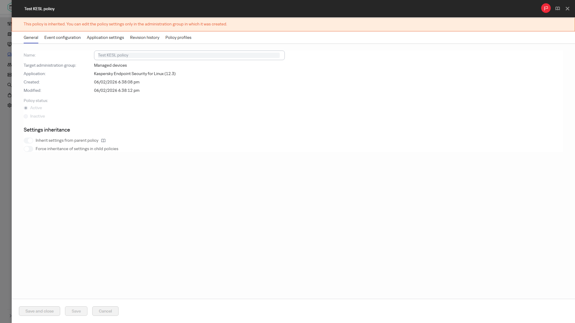Image resolution: width=575 pixels, height=323 pixels.
Task: Click book icon beside Inherit settings
Action: pyautogui.click(x=103, y=141)
